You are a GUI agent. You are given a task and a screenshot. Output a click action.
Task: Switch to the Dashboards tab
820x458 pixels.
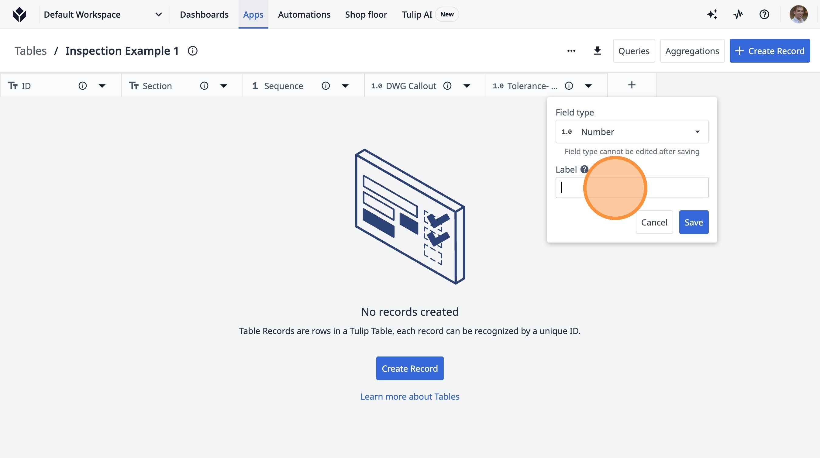[x=204, y=15]
